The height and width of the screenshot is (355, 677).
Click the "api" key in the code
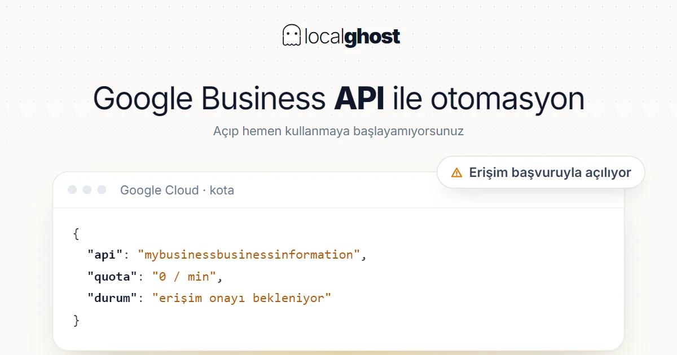tap(105, 255)
